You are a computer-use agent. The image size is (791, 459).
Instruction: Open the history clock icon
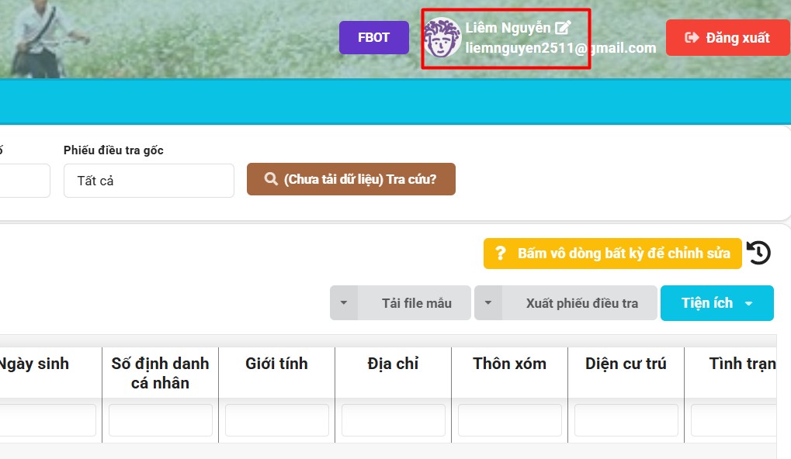[x=758, y=253]
